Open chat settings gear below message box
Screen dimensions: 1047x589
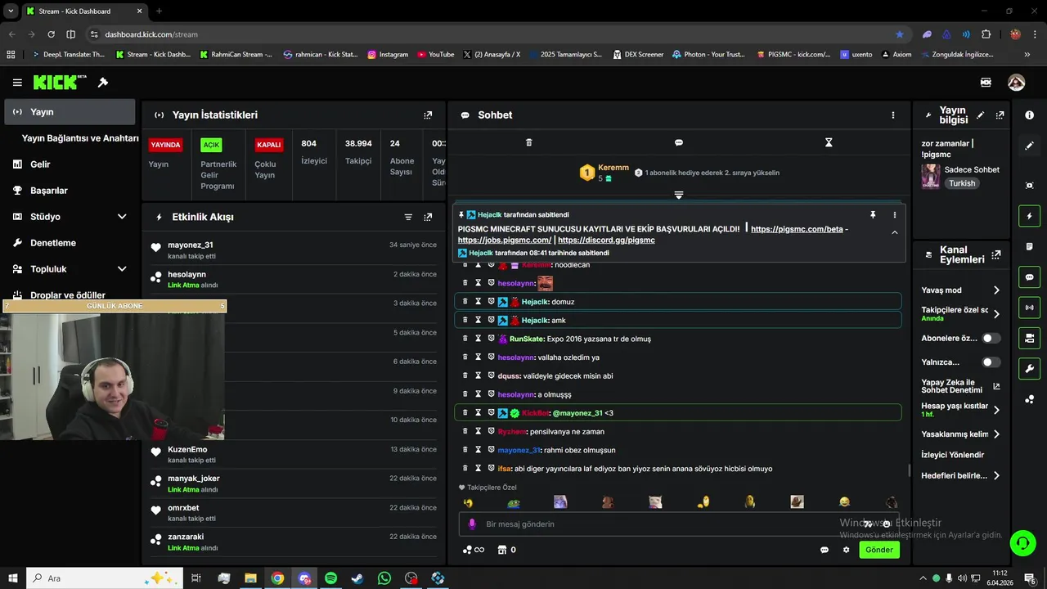(846, 550)
